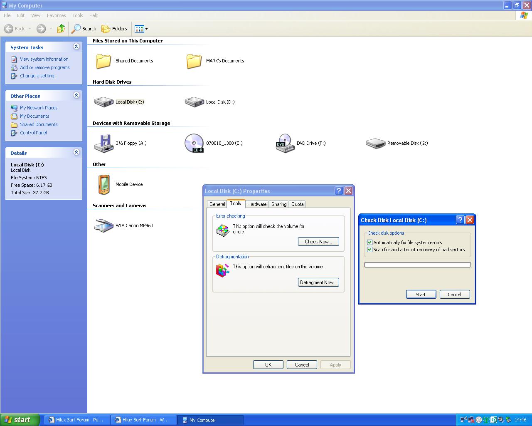532x426 pixels.
Task: Click the Up folder toolbar icon
Action: [61, 29]
